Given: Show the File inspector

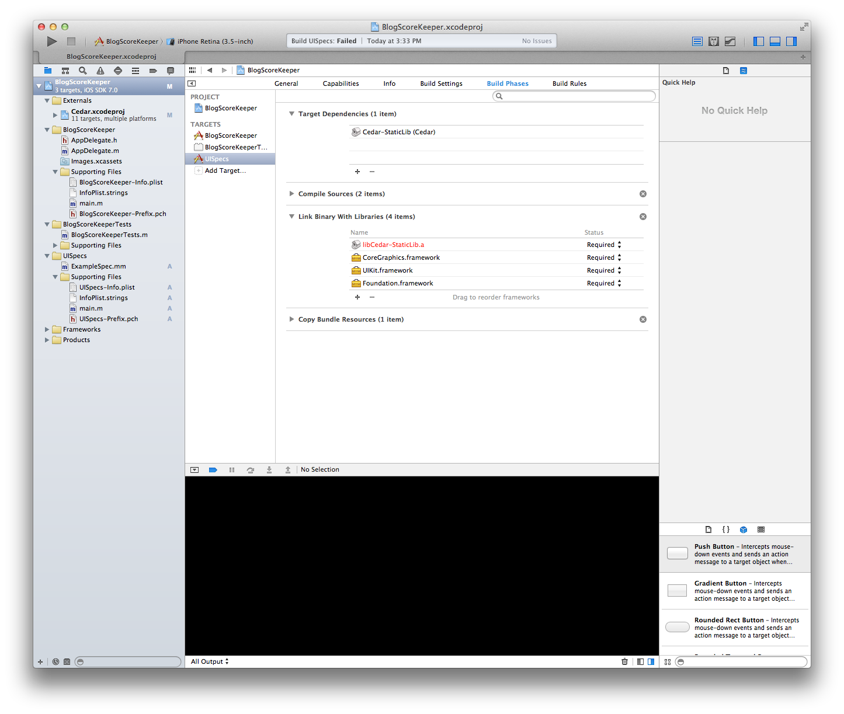Looking at the screenshot, I should pos(726,71).
